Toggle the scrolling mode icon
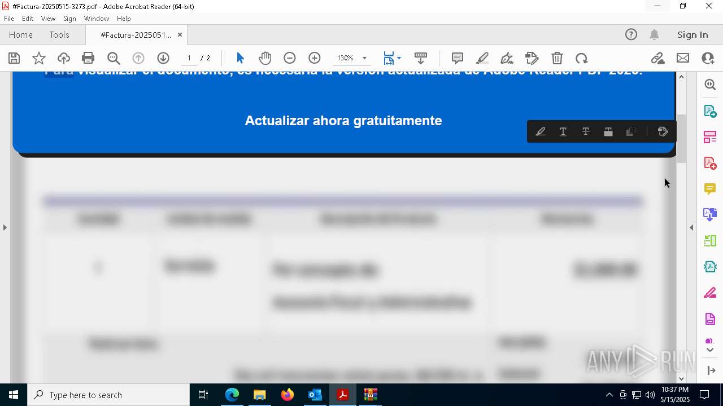This screenshot has width=723, height=406. tap(421, 58)
